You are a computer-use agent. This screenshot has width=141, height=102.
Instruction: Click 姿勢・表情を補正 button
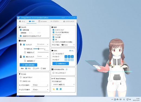point(28,65)
